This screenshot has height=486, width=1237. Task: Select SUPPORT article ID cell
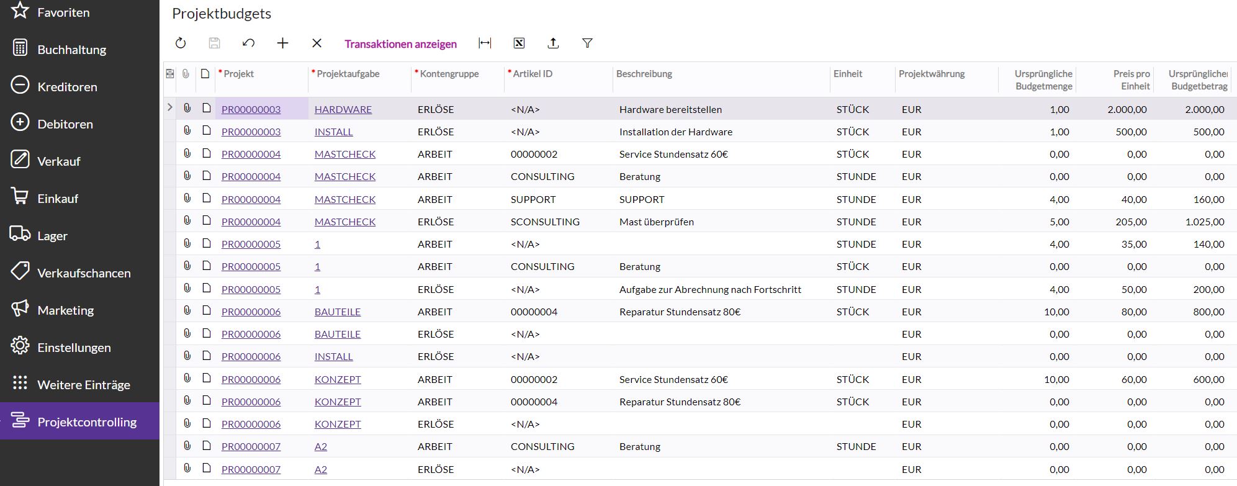click(533, 199)
